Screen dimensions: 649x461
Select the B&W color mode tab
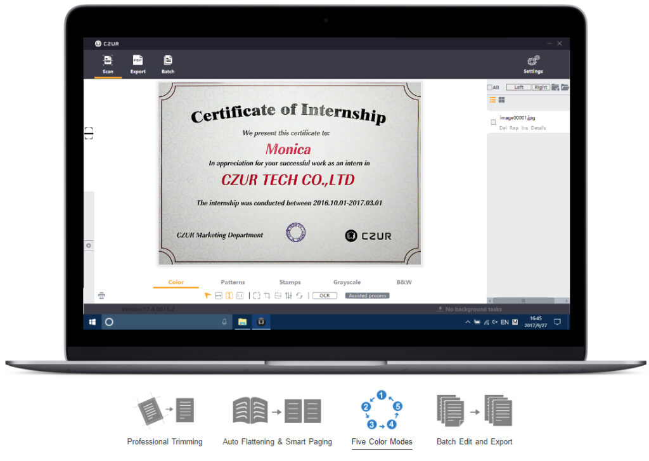click(x=404, y=282)
